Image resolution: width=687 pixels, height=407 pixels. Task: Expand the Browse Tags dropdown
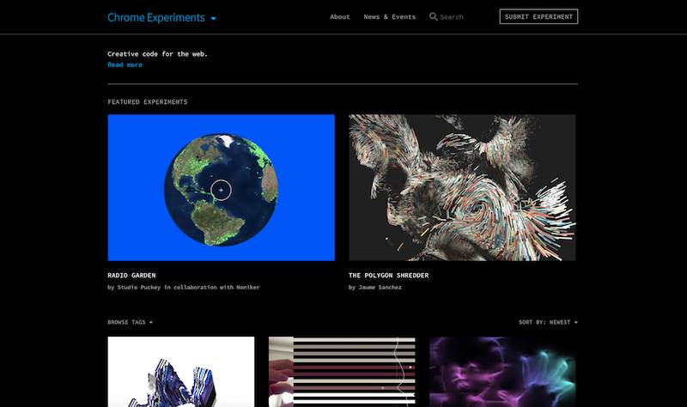(x=131, y=322)
